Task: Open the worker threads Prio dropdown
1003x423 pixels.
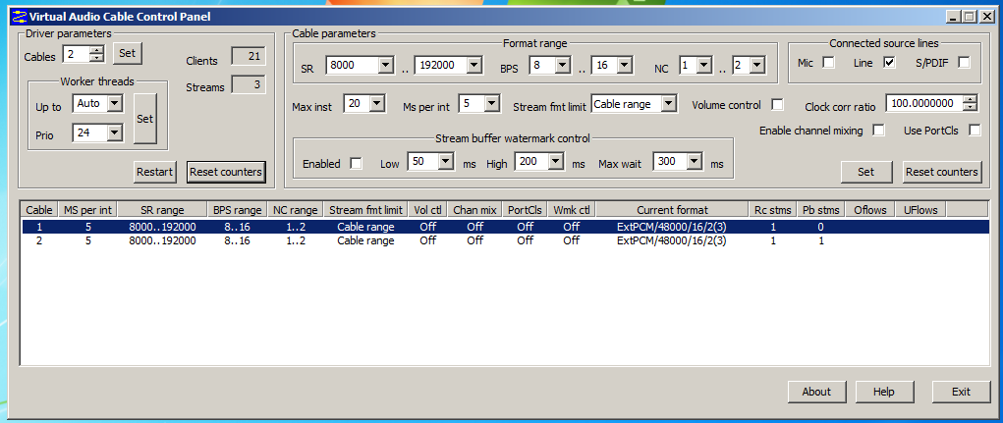Action: [x=115, y=132]
